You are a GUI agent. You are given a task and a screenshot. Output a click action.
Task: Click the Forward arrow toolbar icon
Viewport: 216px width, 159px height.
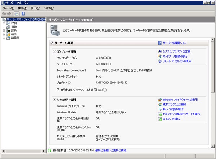(9, 14)
